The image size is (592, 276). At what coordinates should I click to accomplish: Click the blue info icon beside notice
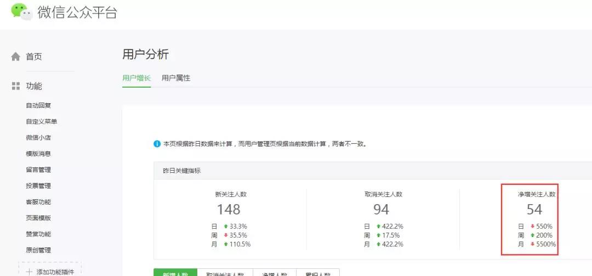pyautogui.click(x=157, y=144)
